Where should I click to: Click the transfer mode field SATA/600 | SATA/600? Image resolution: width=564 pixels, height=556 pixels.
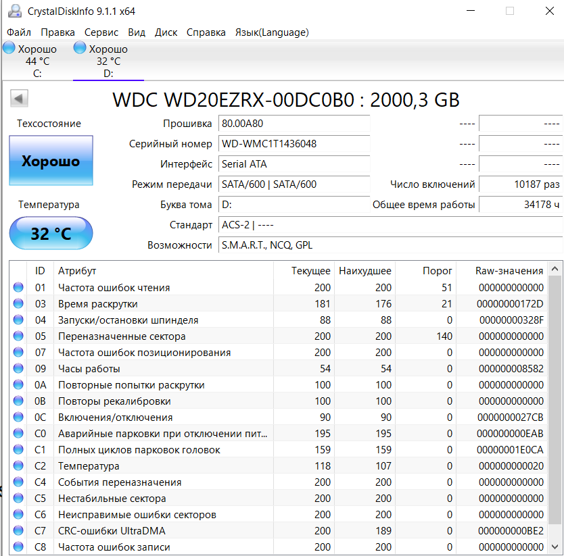(x=294, y=184)
